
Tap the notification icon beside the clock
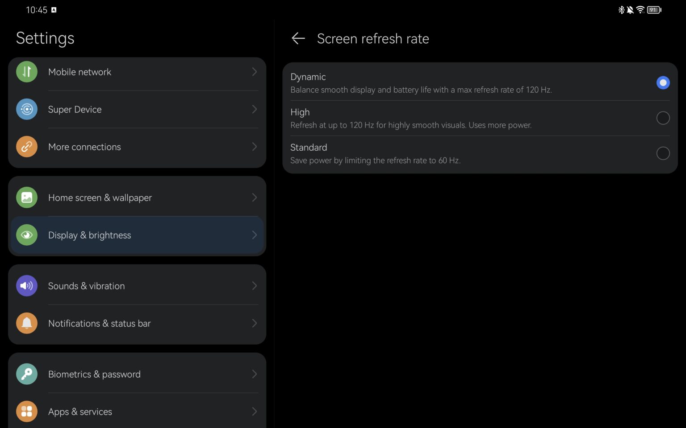pos(54,10)
